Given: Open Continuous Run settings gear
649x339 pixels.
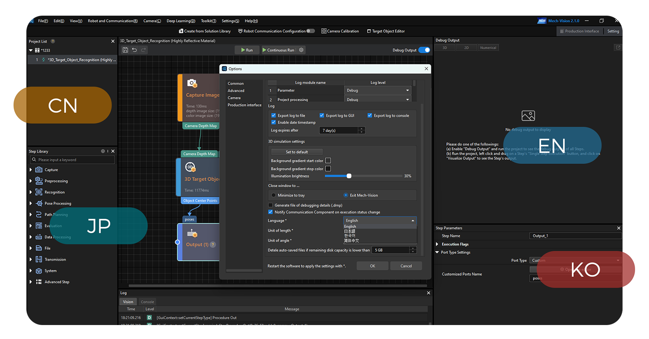Looking at the screenshot, I should pyautogui.click(x=301, y=50).
